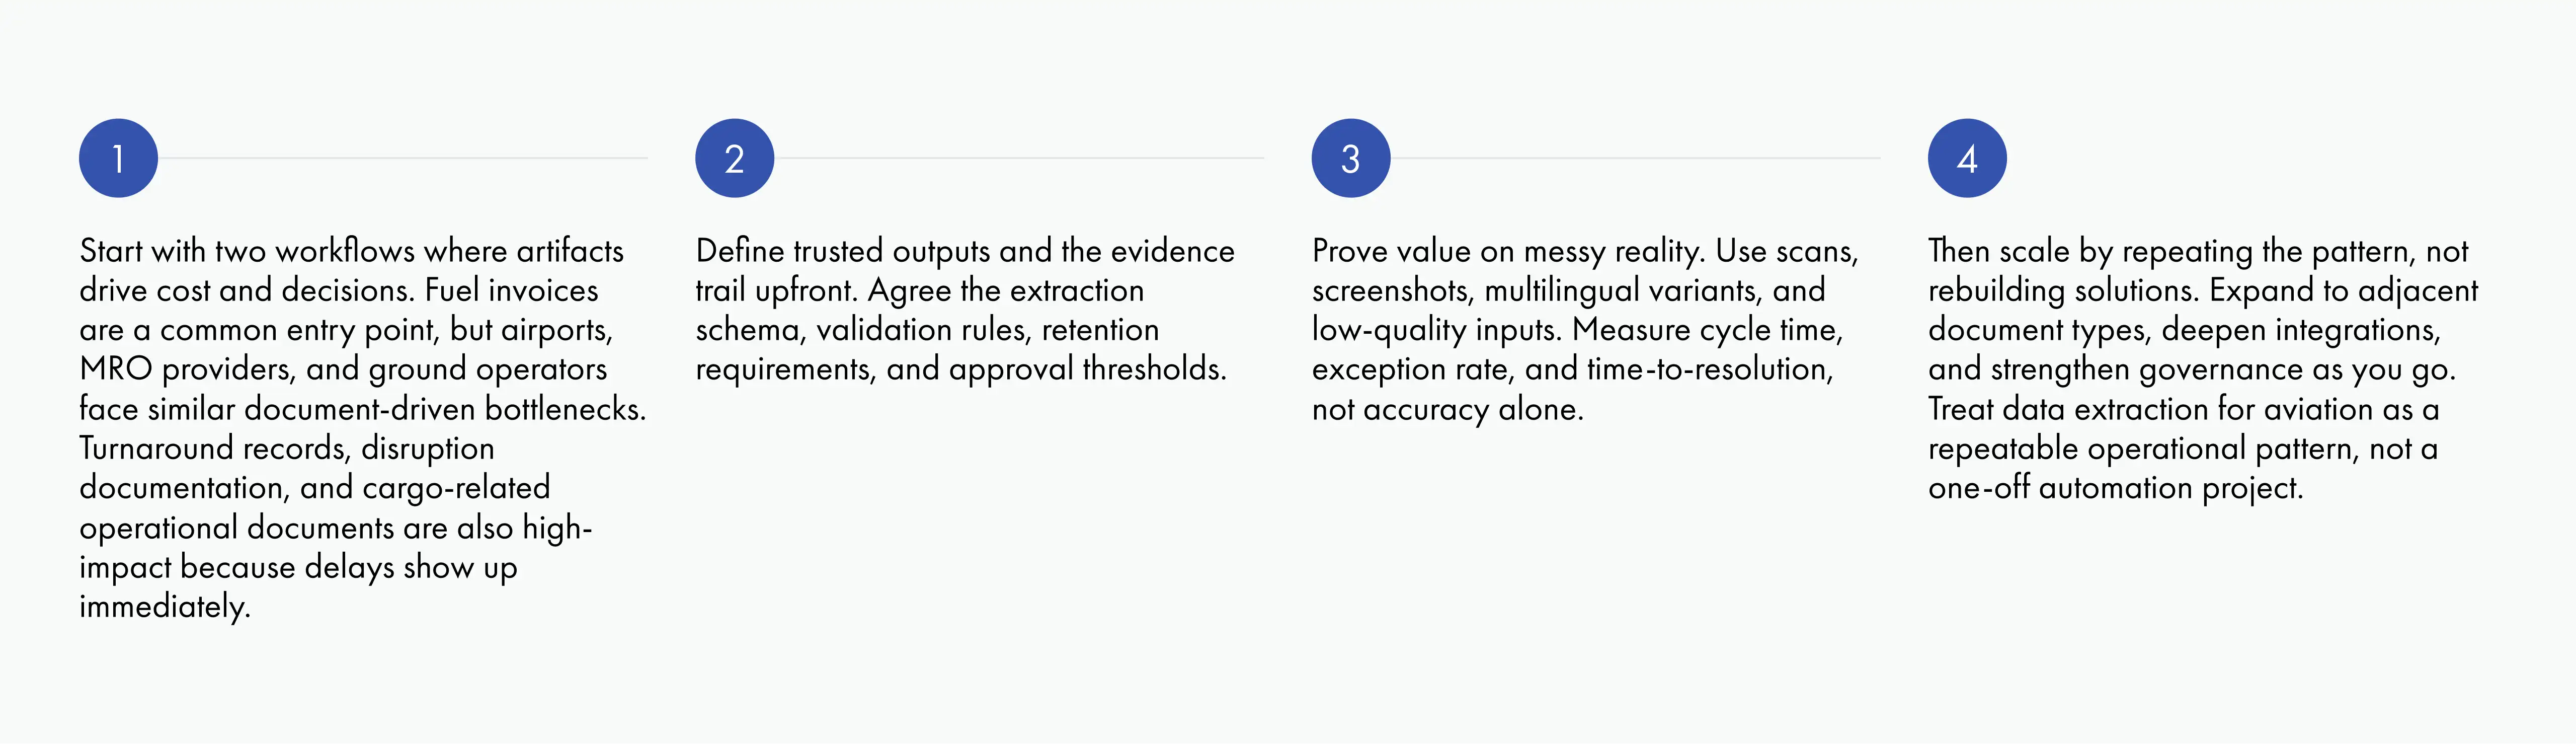Select the blue step 4 circle

(1966, 158)
